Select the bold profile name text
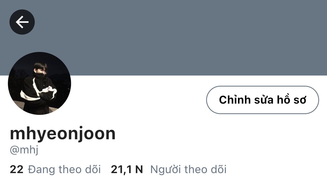Screen dimensions: 327x187 pyautogui.click(x=63, y=134)
